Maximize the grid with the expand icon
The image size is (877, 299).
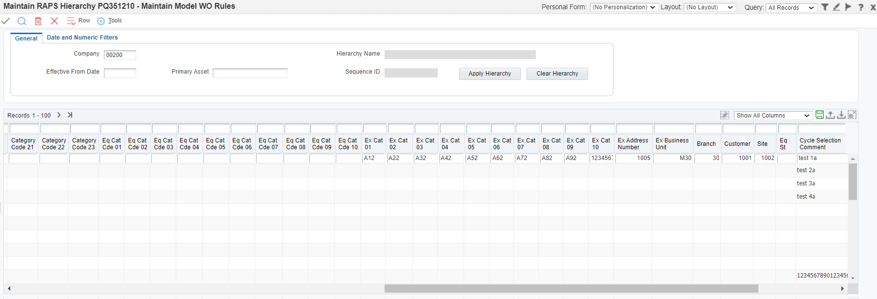click(x=852, y=115)
